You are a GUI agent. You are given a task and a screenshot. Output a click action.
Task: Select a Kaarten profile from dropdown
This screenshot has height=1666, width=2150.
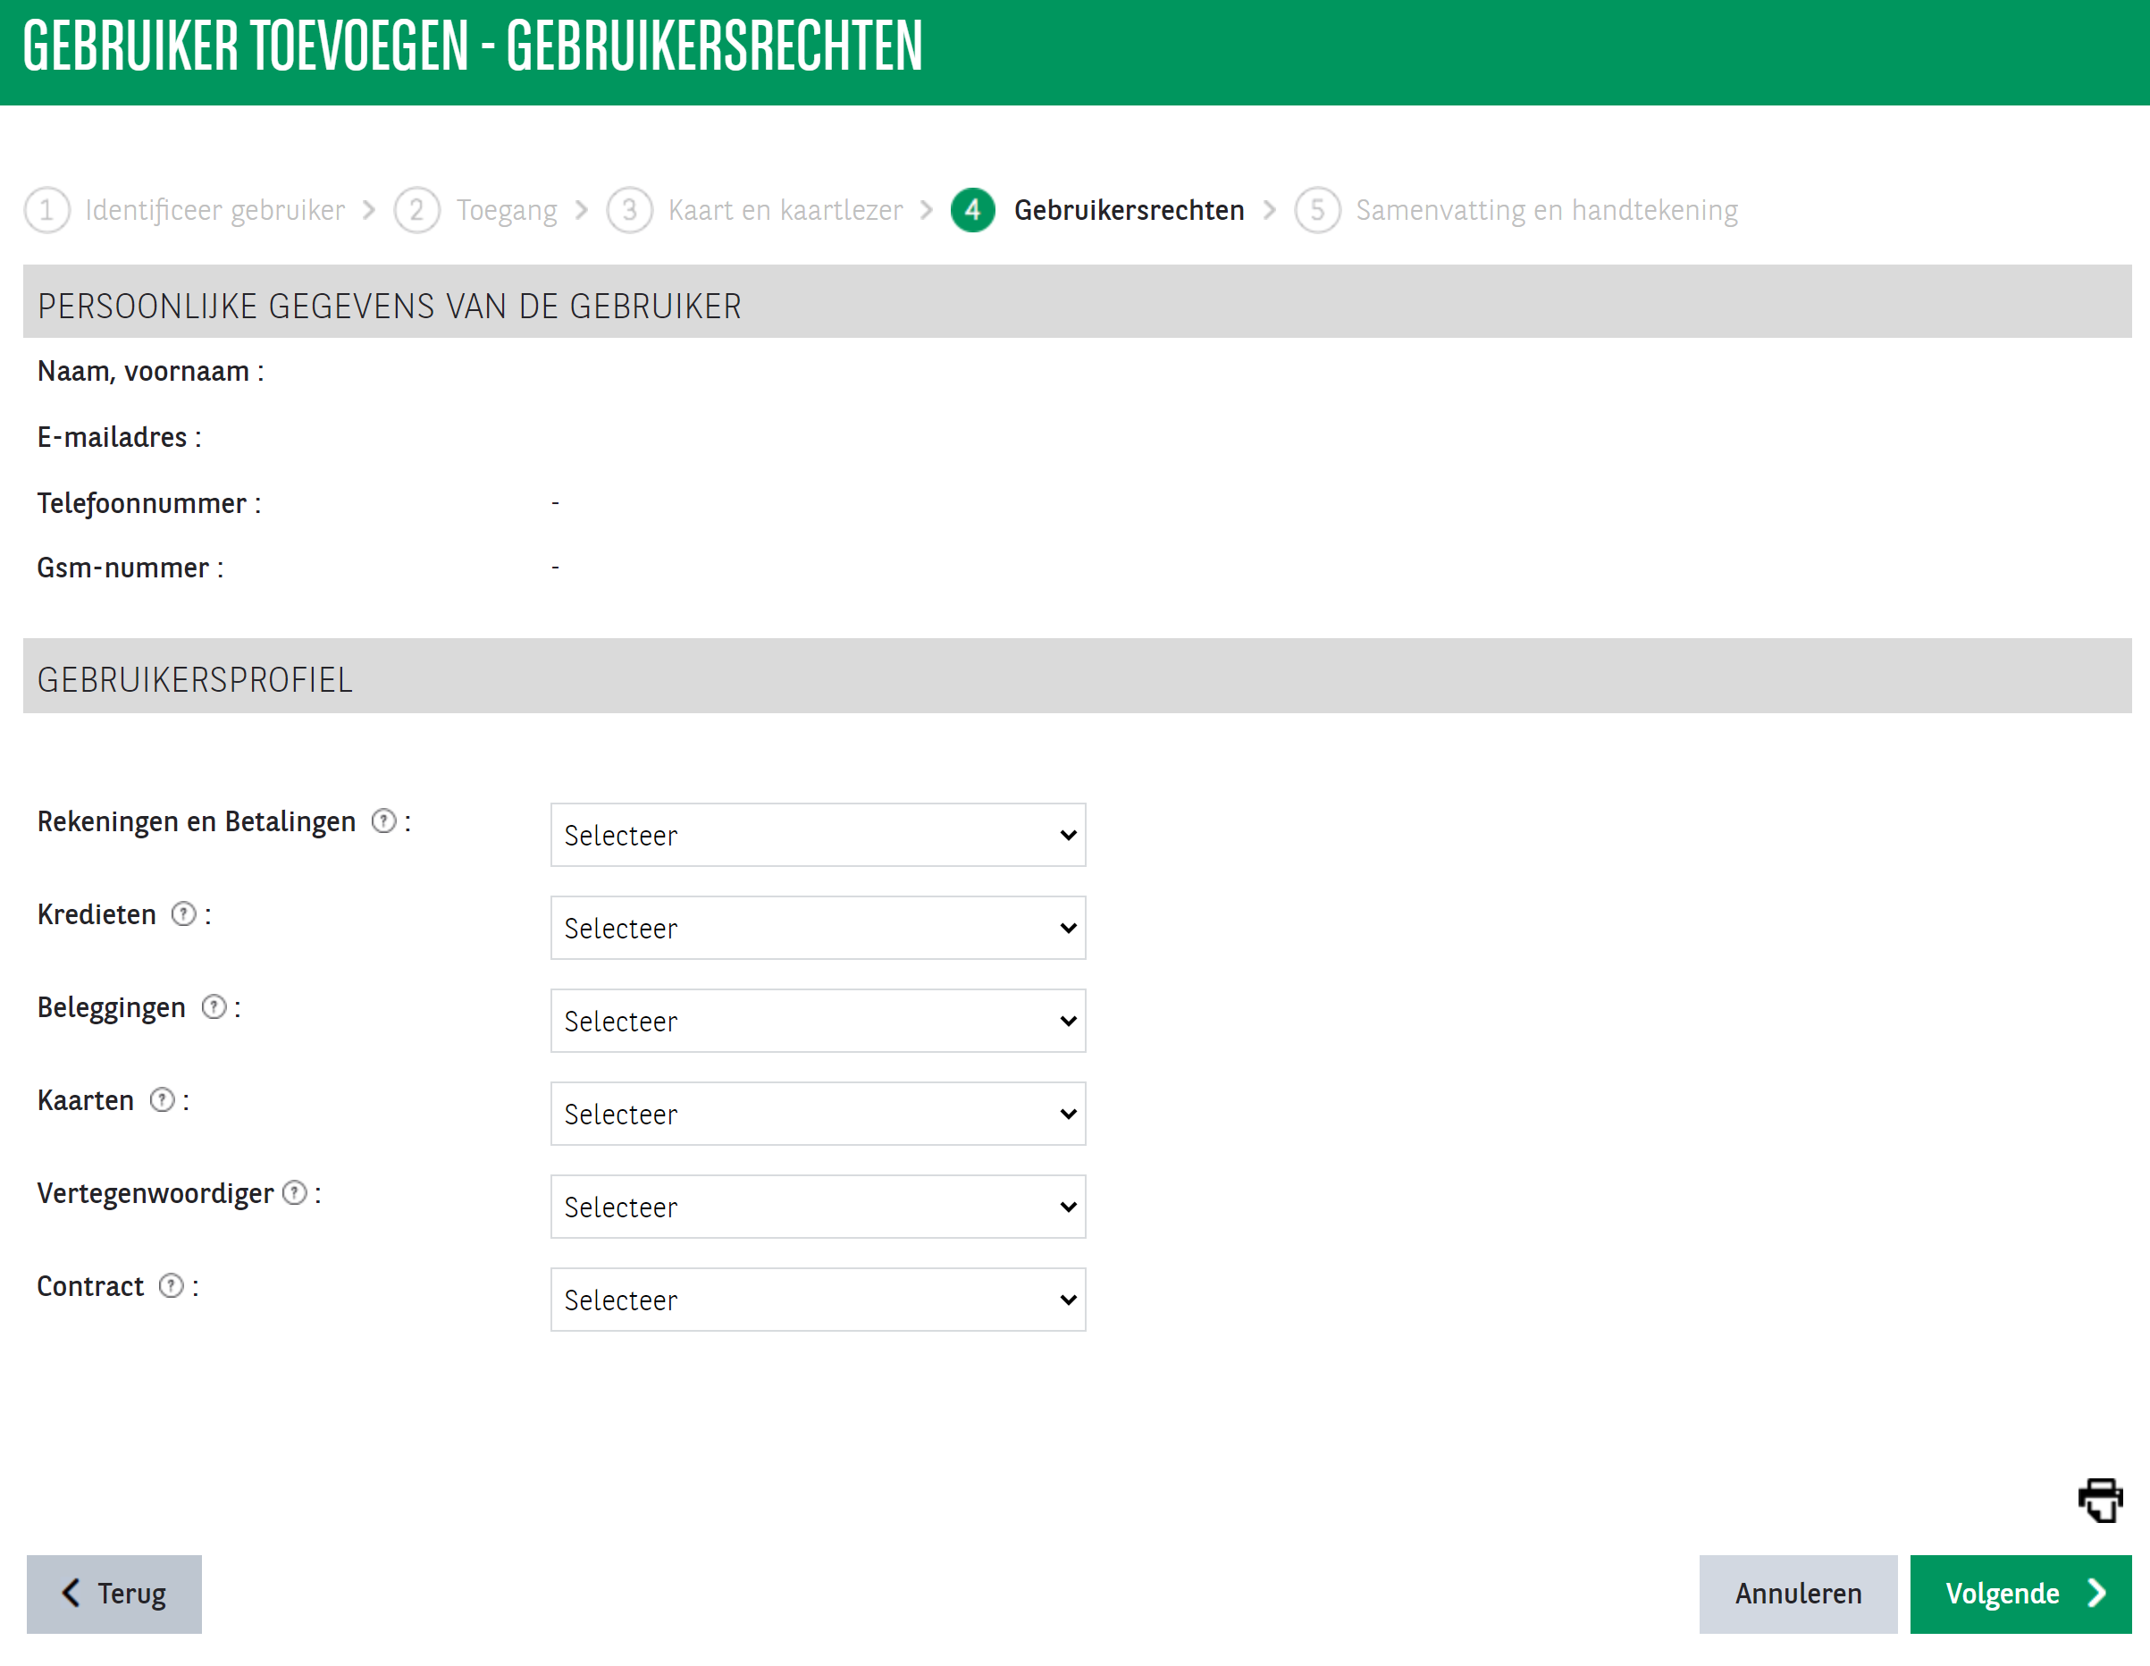[x=817, y=1114]
